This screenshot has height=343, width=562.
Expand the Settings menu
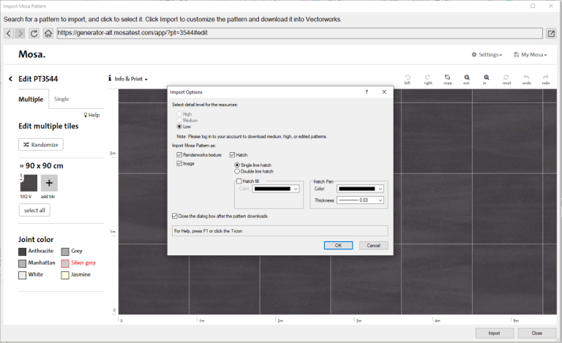[487, 55]
